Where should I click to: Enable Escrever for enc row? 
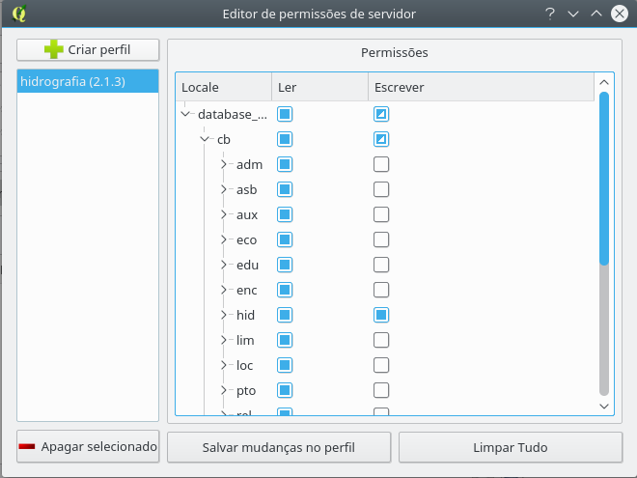tap(381, 290)
